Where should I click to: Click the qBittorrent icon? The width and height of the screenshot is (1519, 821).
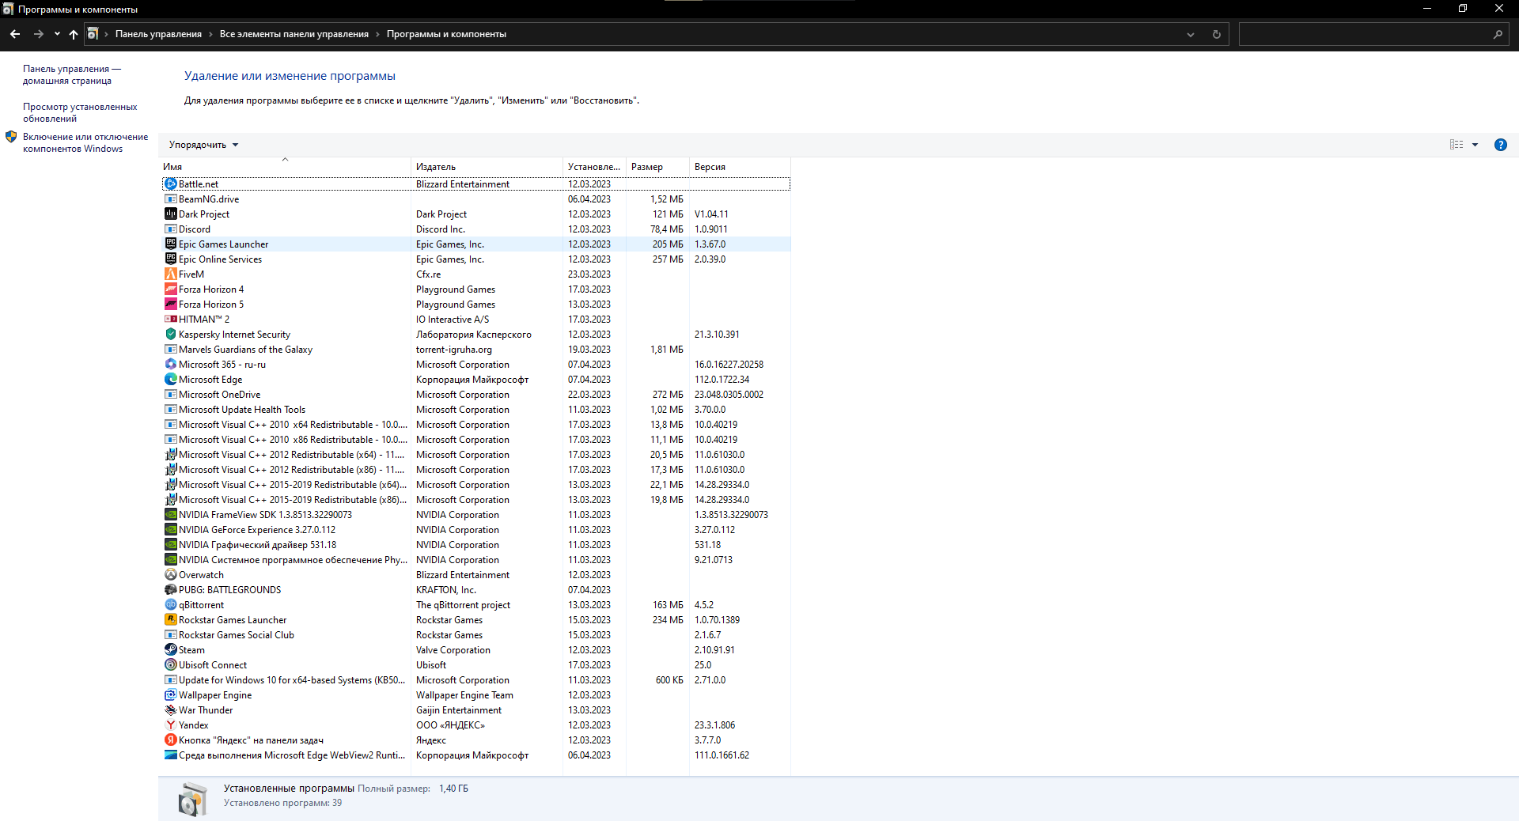(170, 605)
